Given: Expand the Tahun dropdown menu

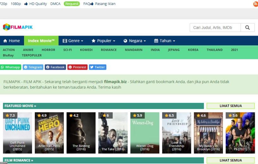Looking at the screenshot, I should pos(164,41).
